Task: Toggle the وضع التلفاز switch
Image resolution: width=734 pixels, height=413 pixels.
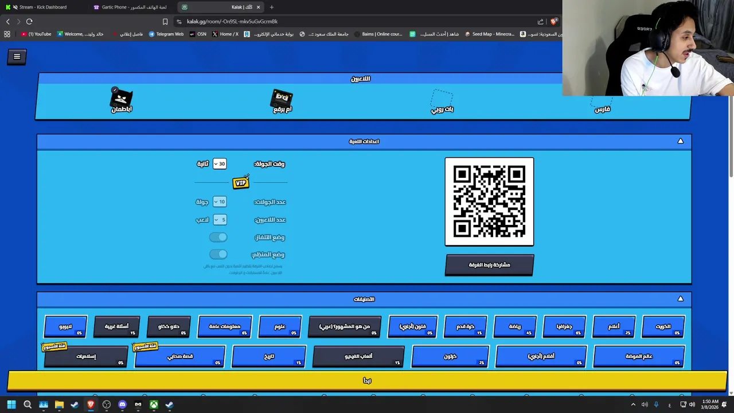Action: pos(218,237)
